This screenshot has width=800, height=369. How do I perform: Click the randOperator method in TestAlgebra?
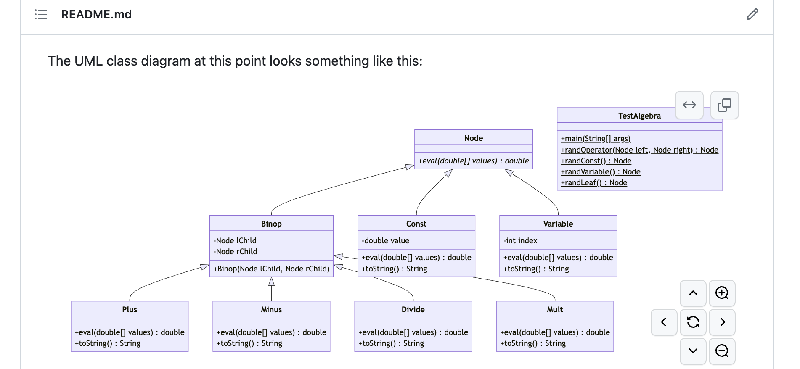[640, 150]
